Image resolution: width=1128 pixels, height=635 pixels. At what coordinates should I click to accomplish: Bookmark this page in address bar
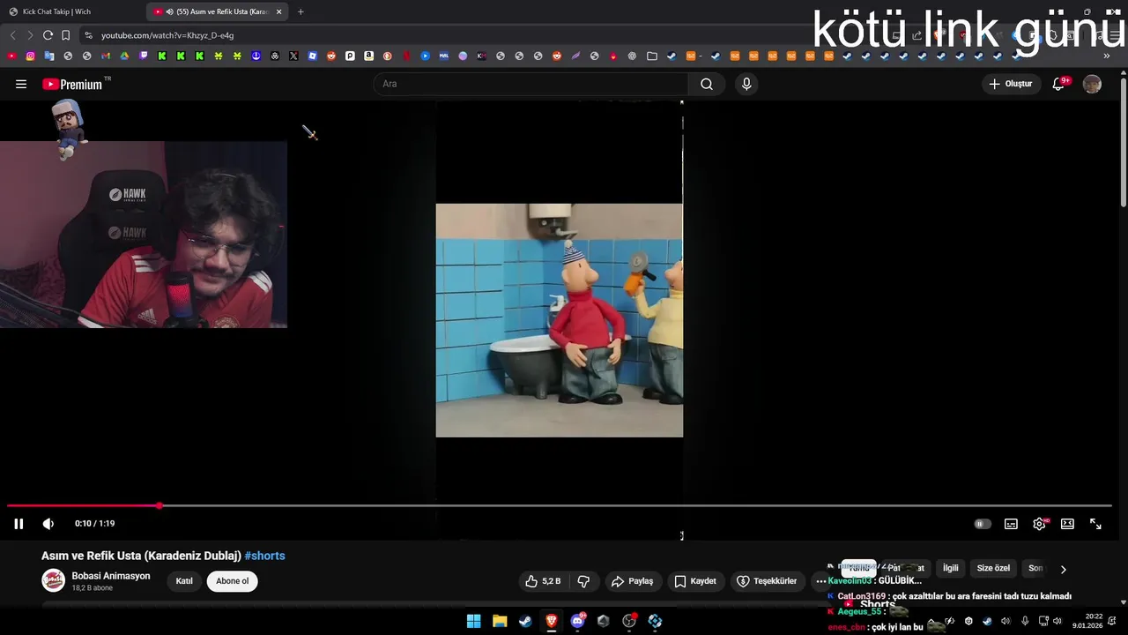coord(66,35)
